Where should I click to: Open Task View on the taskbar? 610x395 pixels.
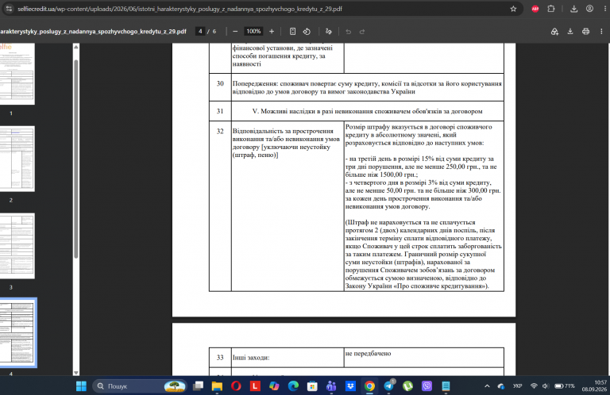tap(198, 386)
